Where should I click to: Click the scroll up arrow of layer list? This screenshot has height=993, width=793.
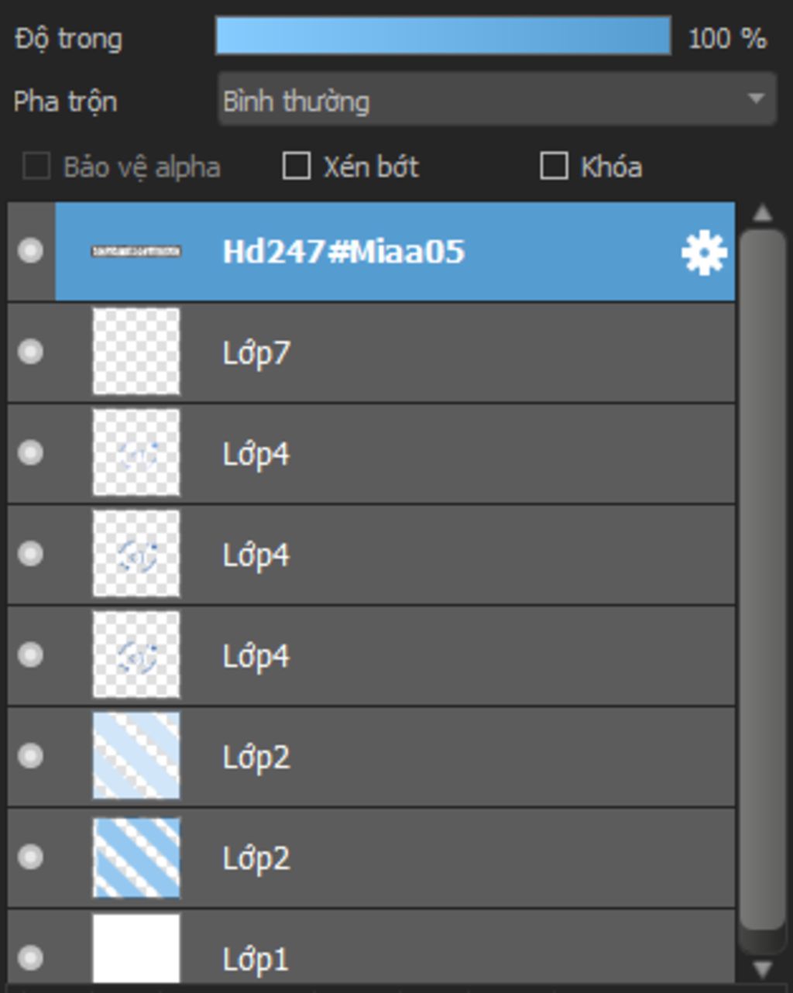(x=763, y=213)
